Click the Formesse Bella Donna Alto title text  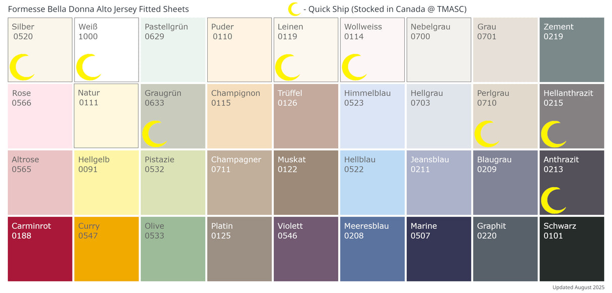click(98, 9)
